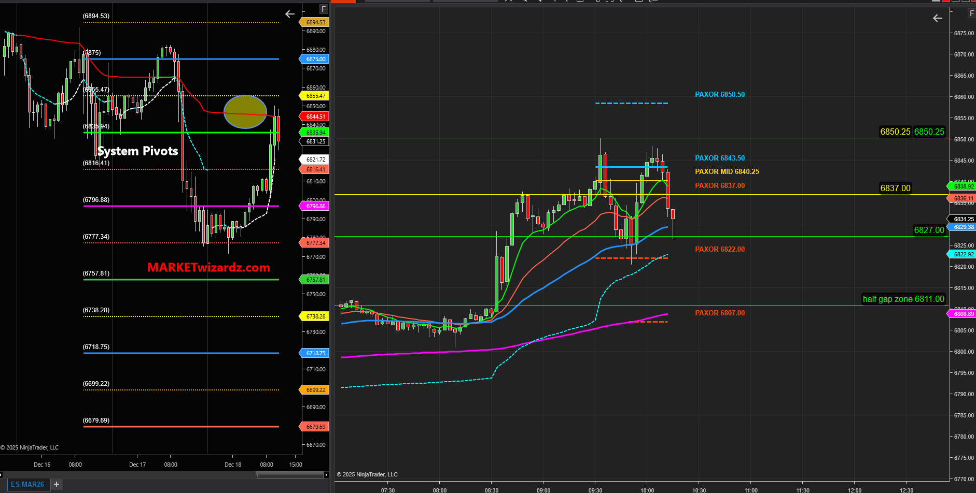Click the F button on left chart
This screenshot has height=493, width=976.
pos(324,9)
